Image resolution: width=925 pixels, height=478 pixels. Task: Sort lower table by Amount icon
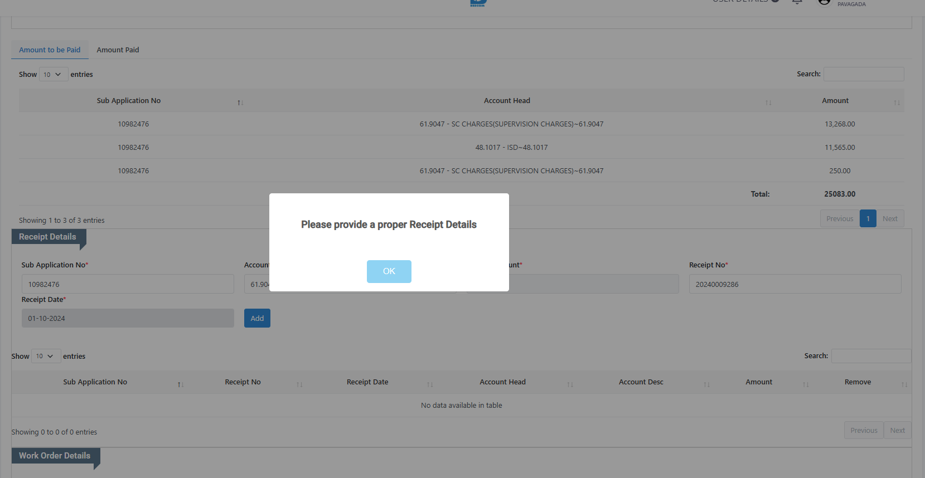806,384
